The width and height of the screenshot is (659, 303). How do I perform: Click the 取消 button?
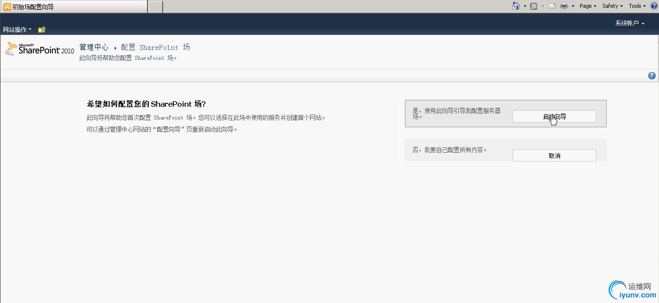pyautogui.click(x=554, y=156)
